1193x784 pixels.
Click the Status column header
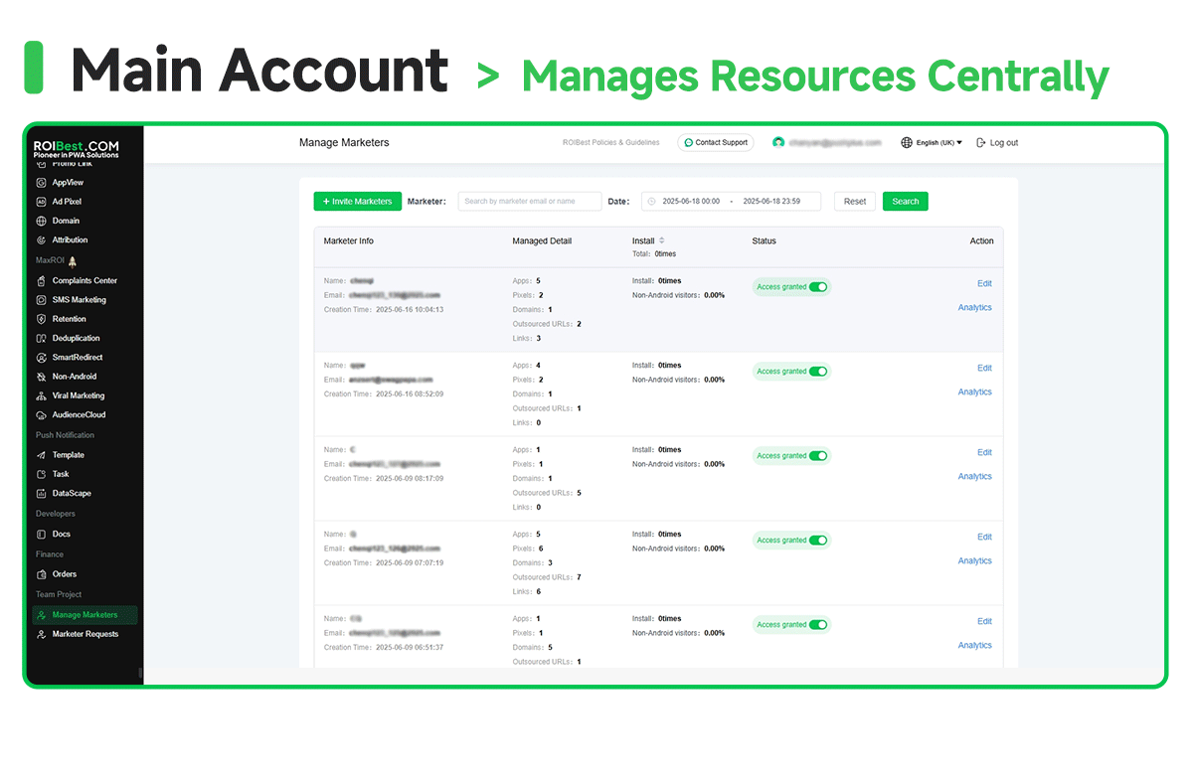point(765,241)
